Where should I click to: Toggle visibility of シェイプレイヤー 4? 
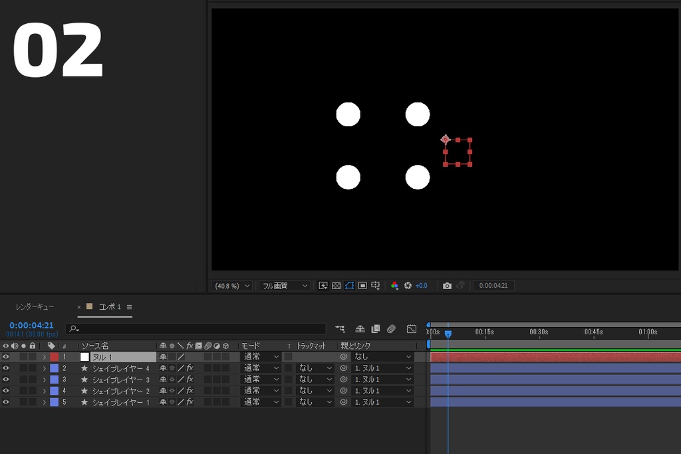[6, 368]
